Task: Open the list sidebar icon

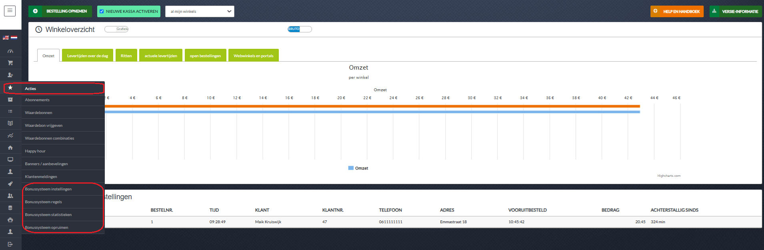Action: [10, 111]
